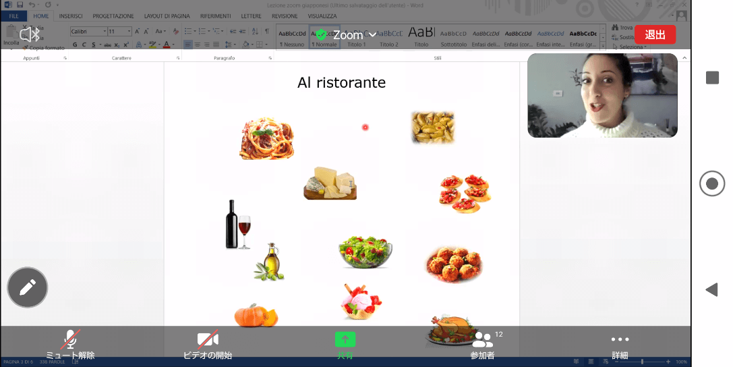Apply the Nessuno style

pyautogui.click(x=292, y=38)
